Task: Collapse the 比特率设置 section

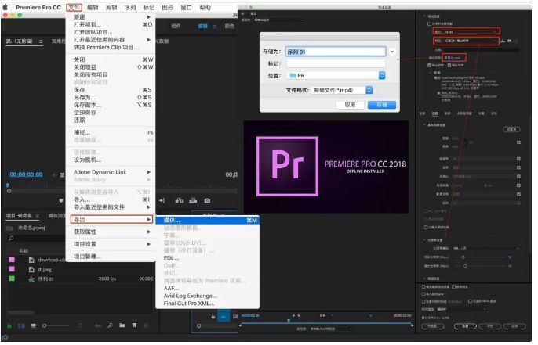Action: pos(424,240)
